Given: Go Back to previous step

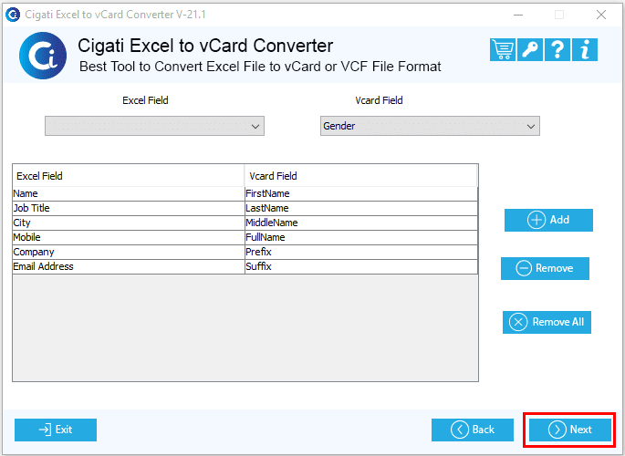Looking at the screenshot, I should 473,430.
